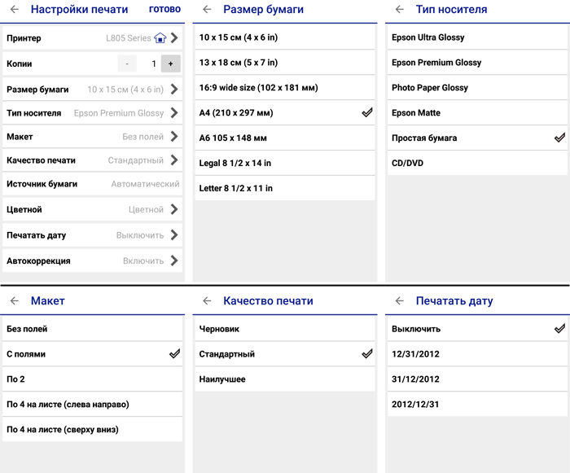The height and width of the screenshot is (473, 570).
Task: Tap ГОТОВО to finish print settings
Action: pyautogui.click(x=164, y=9)
